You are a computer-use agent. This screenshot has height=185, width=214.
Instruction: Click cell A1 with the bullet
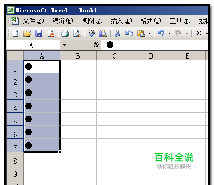coord(42,67)
